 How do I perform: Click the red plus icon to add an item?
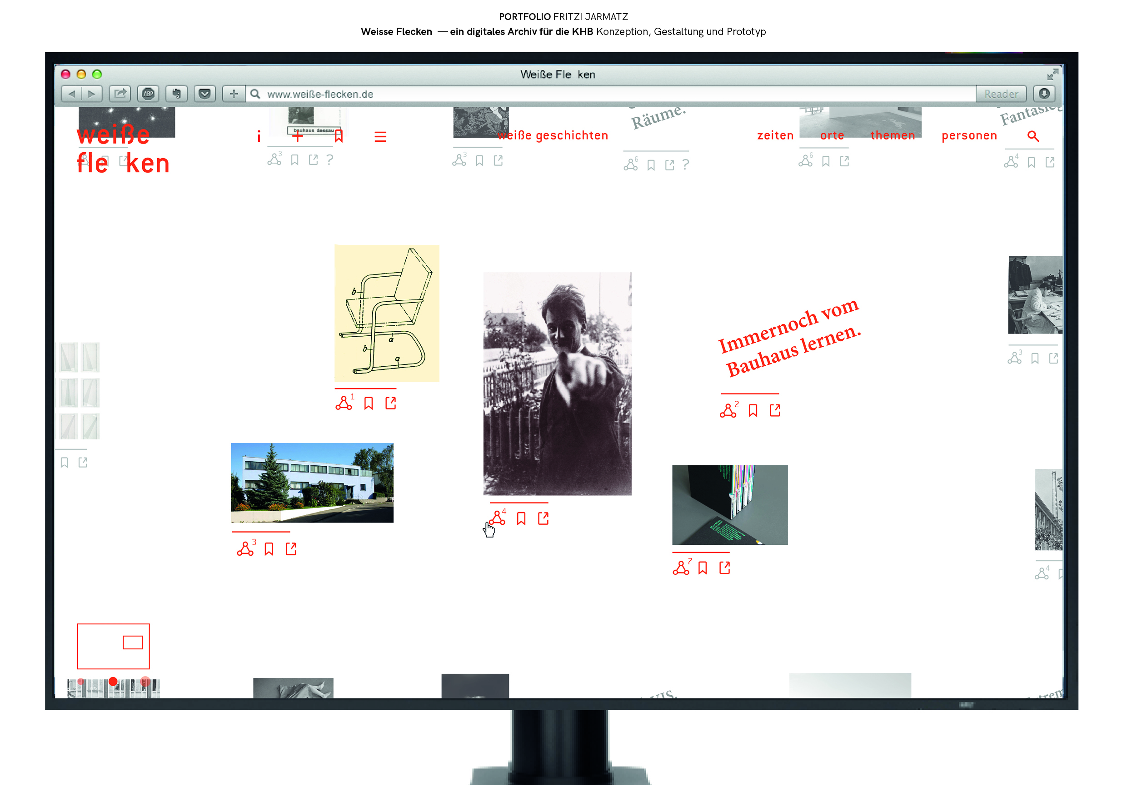point(298,136)
